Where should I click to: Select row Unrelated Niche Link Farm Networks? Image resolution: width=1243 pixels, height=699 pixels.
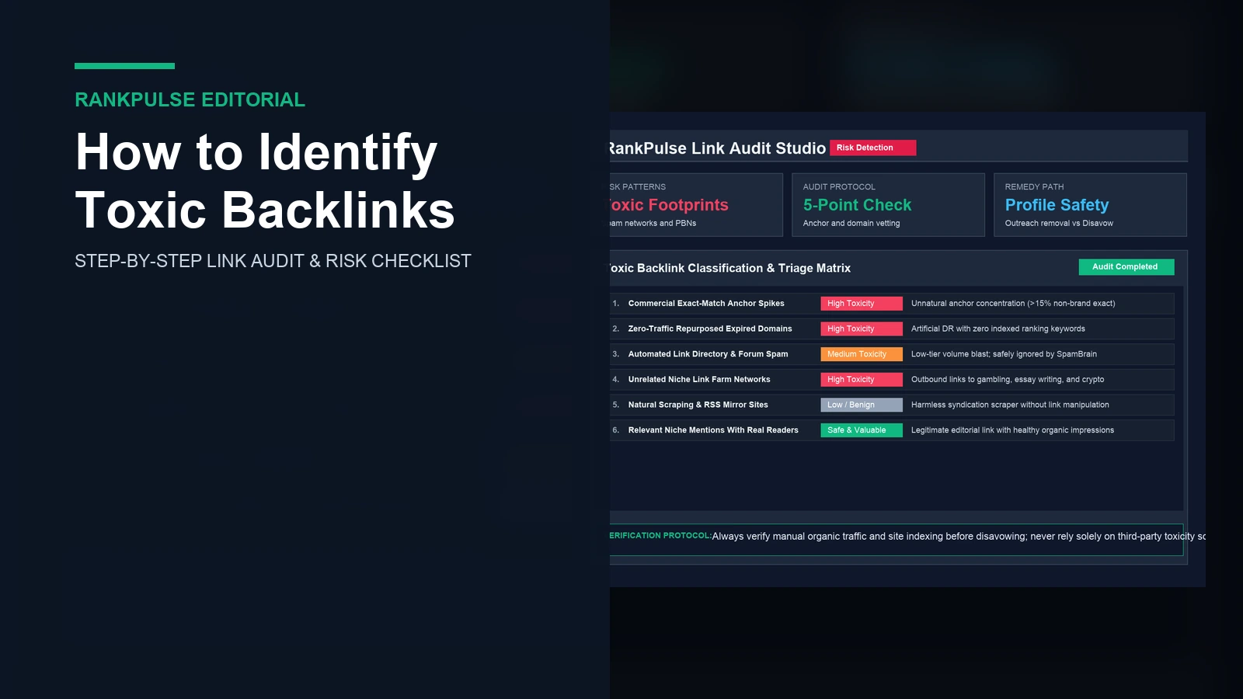pyautogui.click(x=892, y=380)
